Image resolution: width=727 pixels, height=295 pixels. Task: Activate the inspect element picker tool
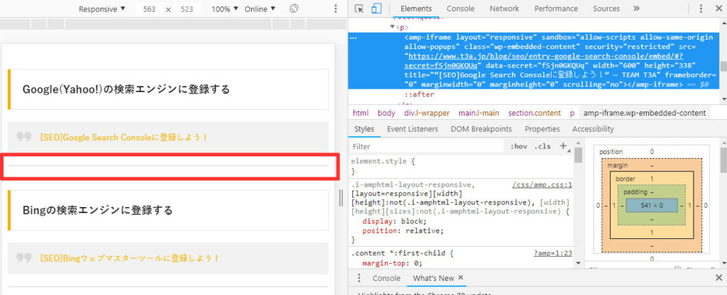[x=359, y=9]
